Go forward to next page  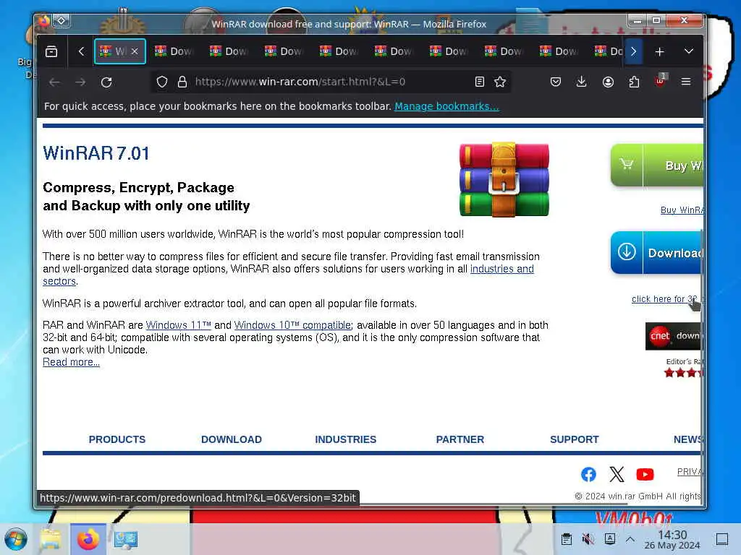coord(80,82)
